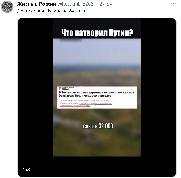Visit the @RussianLife2024 handle link
The width and height of the screenshot is (181, 178).
77,4
